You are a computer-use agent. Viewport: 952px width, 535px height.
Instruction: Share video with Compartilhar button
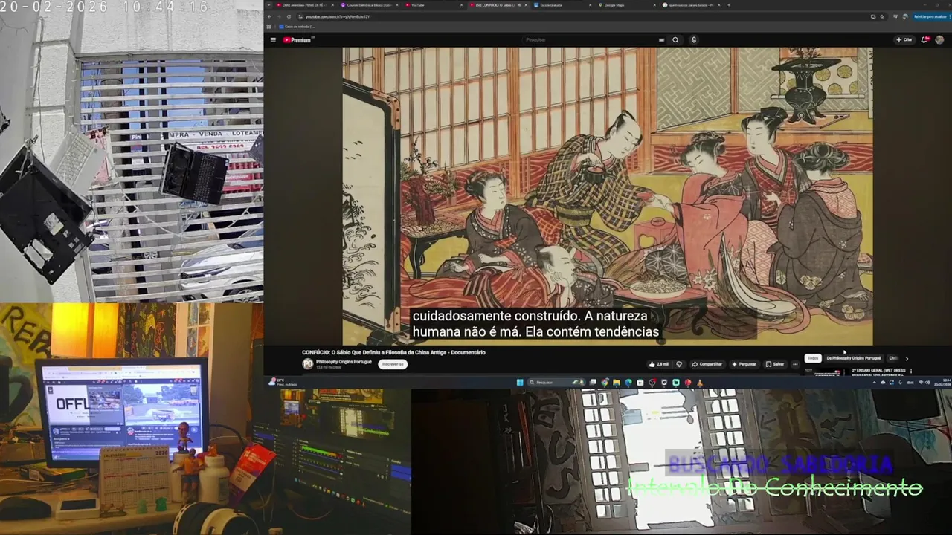(x=707, y=364)
